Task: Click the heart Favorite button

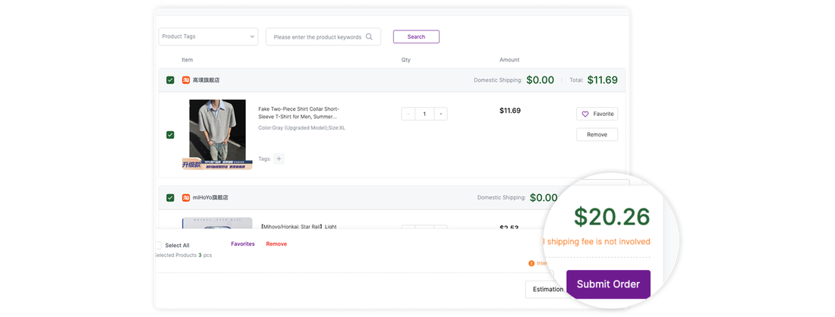Action: (597, 114)
